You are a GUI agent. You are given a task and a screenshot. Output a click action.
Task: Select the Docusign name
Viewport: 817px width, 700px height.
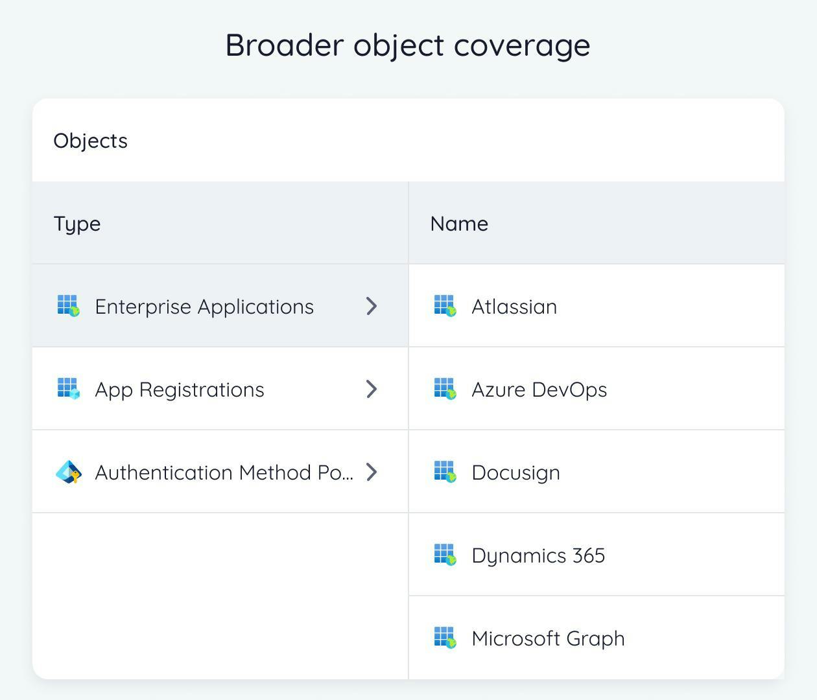pyautogui.click(x=516, y=472)
